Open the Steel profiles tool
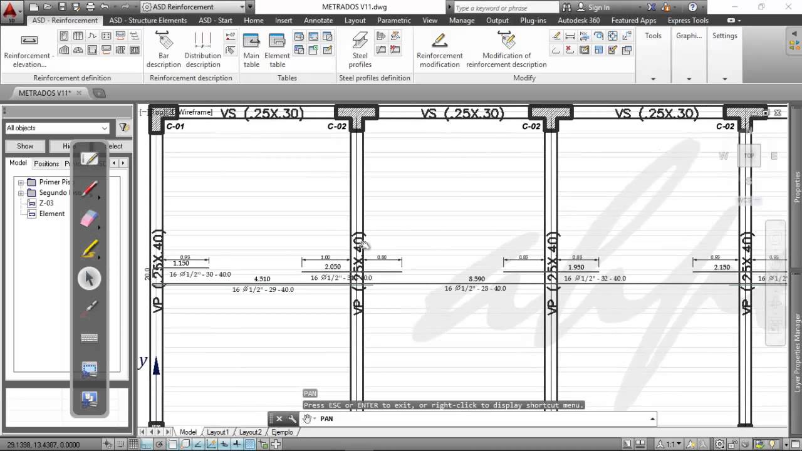This screenshot has height=451, width=802. pos(360,50)
